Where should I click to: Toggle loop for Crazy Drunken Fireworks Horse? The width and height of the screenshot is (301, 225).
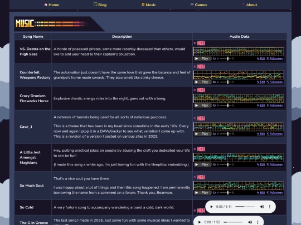click(214, 106)
